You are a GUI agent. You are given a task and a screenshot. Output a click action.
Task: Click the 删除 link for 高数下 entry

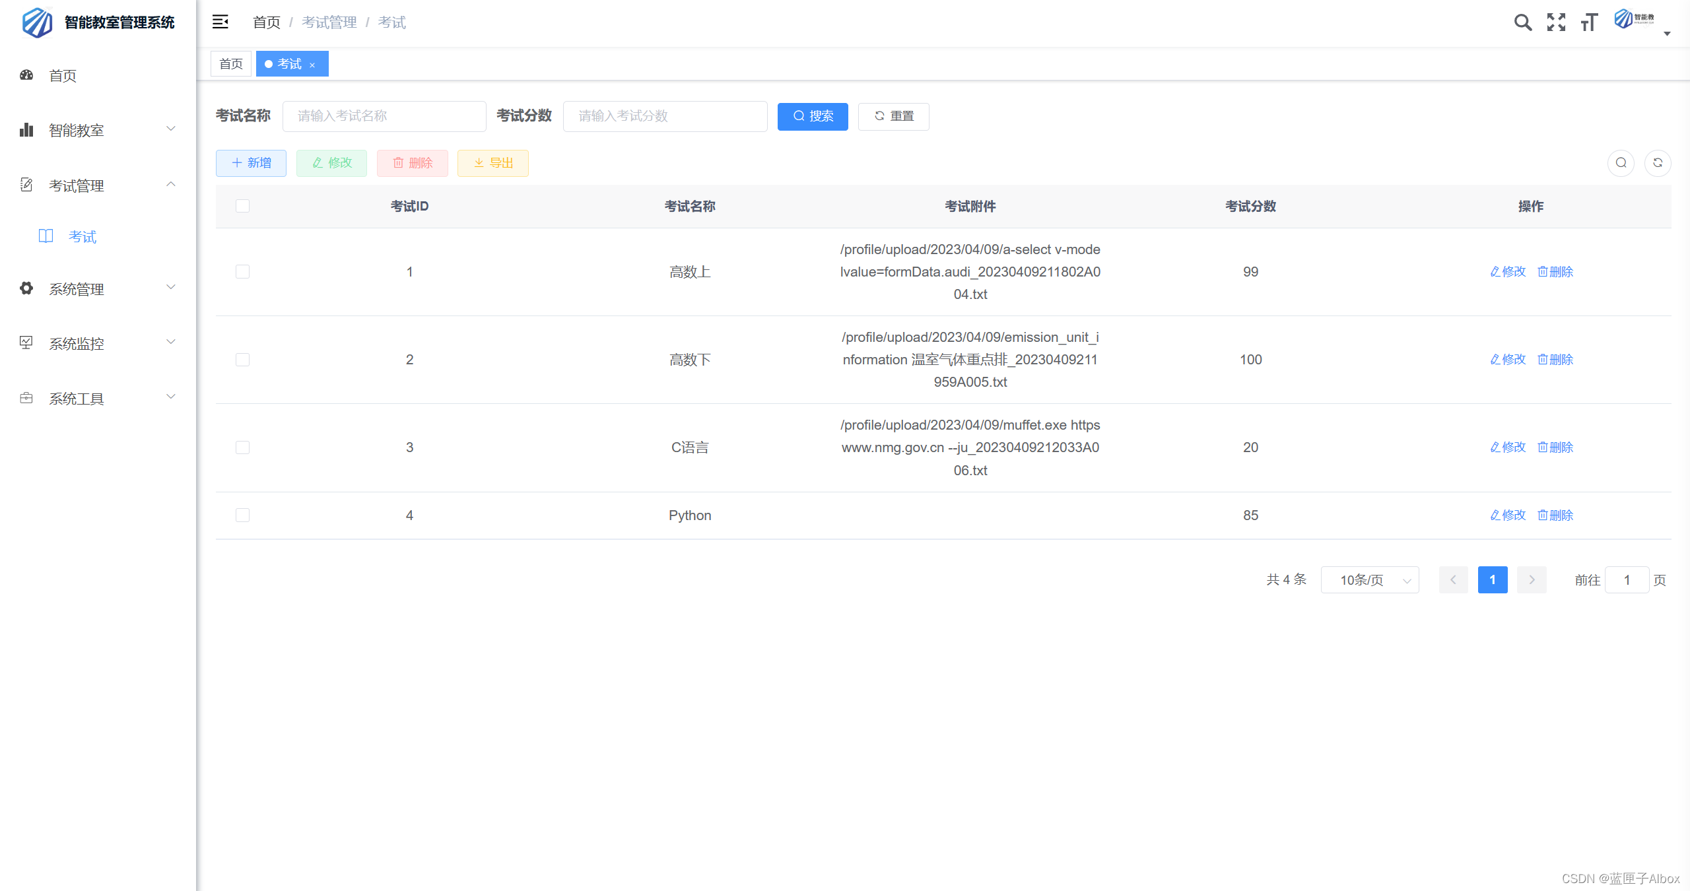pos(1555,360)
